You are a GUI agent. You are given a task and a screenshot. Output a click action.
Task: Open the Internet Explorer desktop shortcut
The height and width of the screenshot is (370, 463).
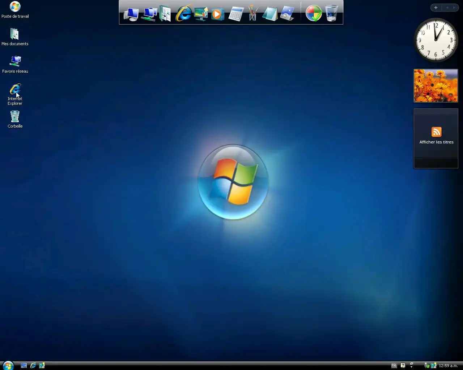pos(15,94)
